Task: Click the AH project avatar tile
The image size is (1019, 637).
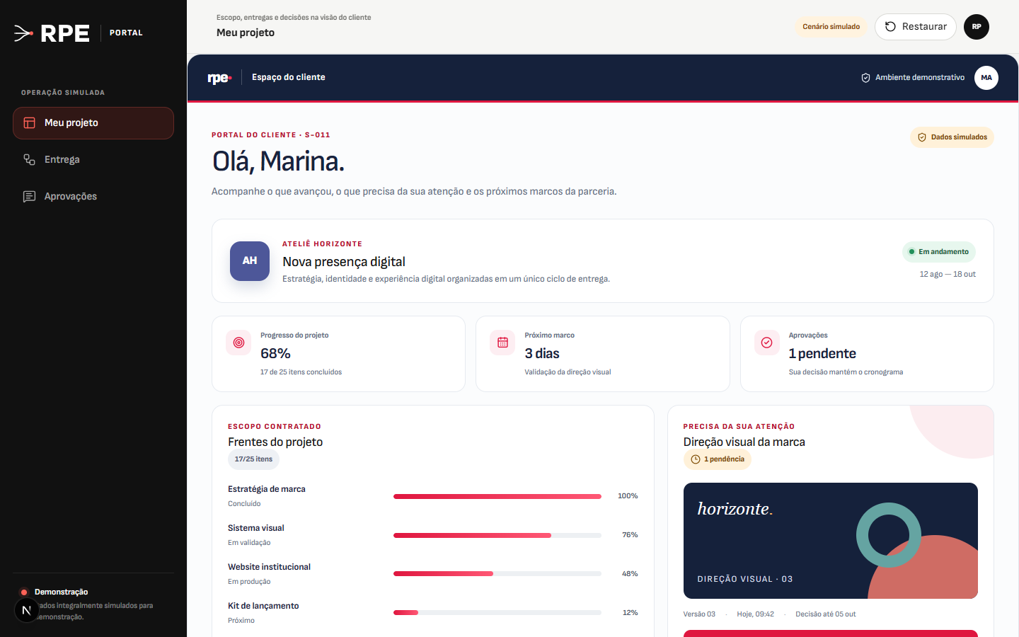Action: [250, 261]
